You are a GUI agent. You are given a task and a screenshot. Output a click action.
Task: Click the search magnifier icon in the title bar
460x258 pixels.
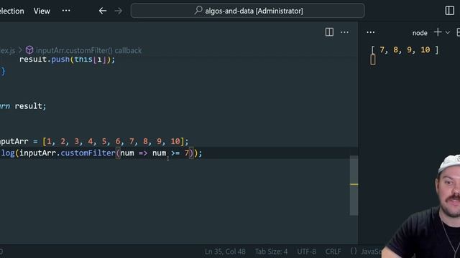click(x=198, y=11)
